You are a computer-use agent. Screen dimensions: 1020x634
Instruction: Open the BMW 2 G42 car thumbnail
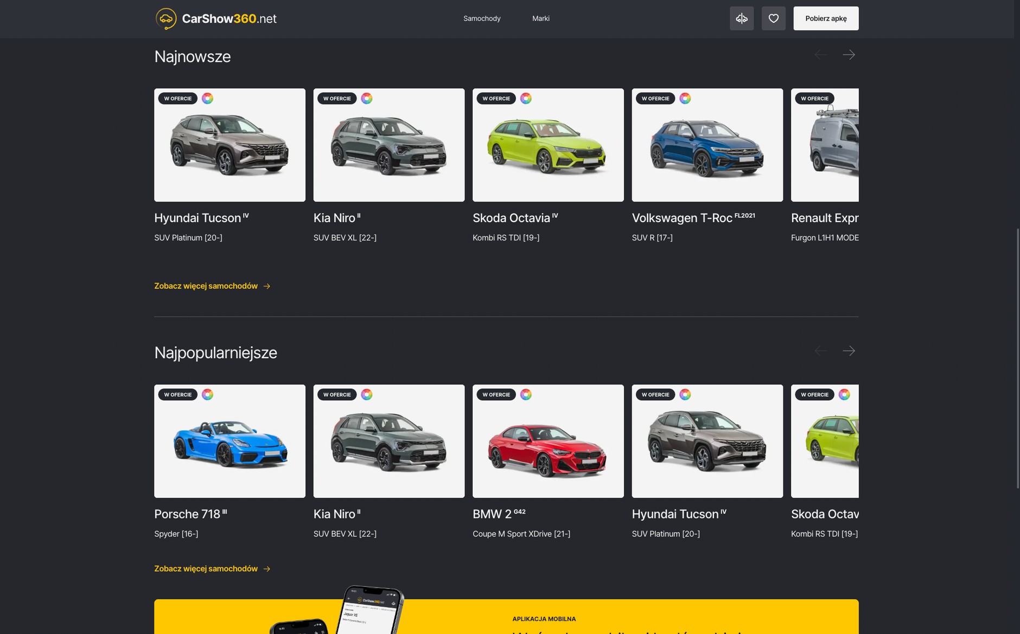[x=548, y=442]
